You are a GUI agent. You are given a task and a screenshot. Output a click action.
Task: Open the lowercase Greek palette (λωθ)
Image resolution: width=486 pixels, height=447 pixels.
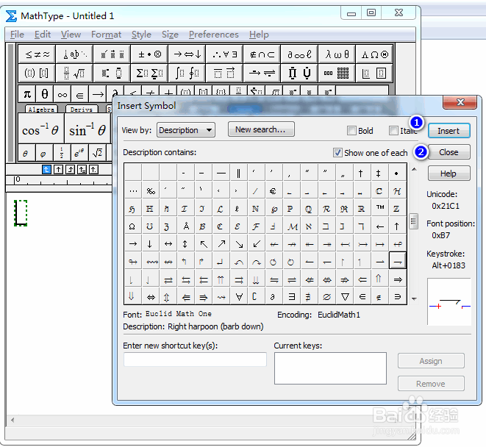(337, 54)
